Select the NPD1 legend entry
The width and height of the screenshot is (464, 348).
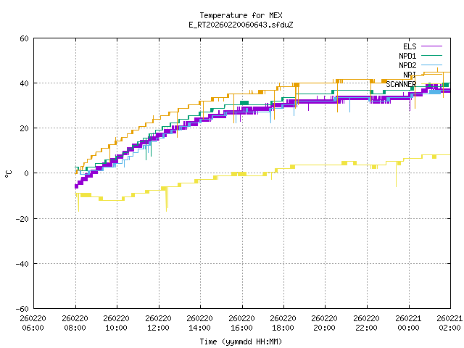(407, 56)
